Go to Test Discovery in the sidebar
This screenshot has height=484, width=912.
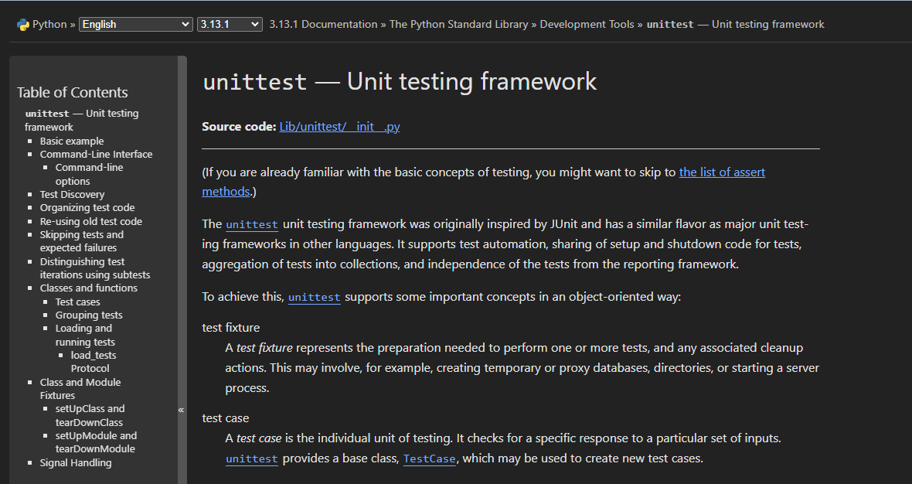point(72,194)
